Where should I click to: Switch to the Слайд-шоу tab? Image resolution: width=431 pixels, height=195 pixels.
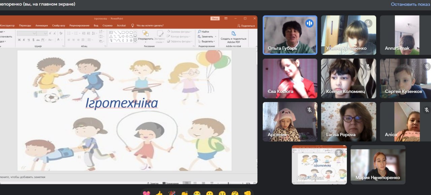coord(59,25)
